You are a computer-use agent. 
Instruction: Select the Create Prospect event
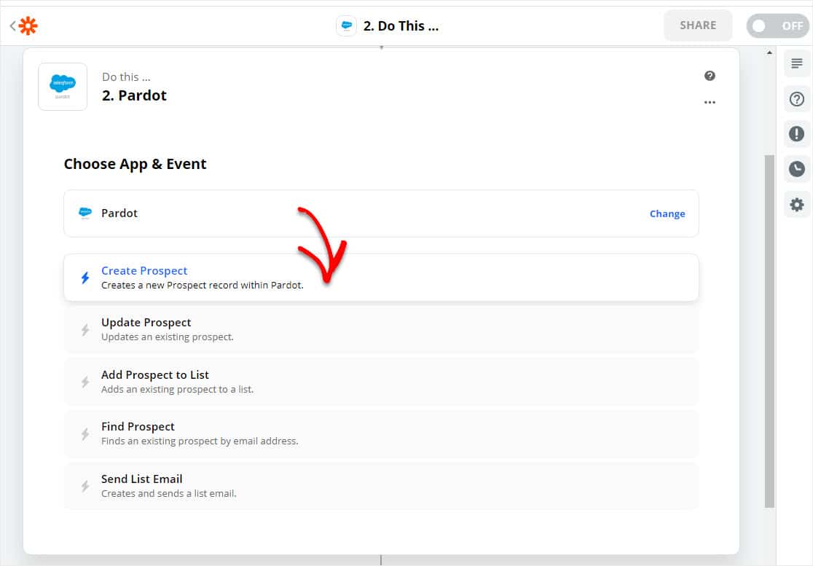(x=381, y=278)
